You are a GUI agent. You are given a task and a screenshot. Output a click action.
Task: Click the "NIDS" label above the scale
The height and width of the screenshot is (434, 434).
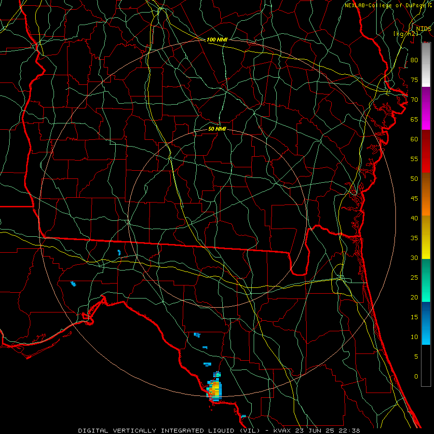click(423, 28)
